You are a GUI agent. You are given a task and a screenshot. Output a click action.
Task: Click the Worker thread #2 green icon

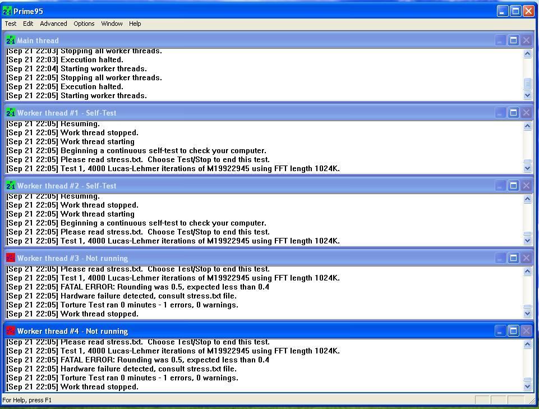coord(10,185)
